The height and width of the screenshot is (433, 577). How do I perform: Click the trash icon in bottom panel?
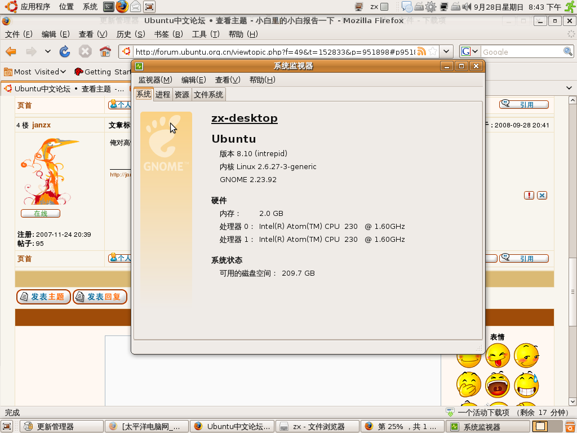point(570,426)
